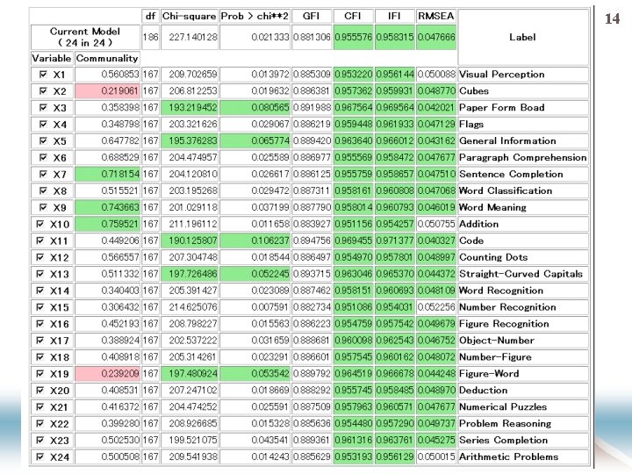This screenshot has height=474, width=632.
Task: Select the Current Model (24 in 24) cell
Action: point(85,37)
